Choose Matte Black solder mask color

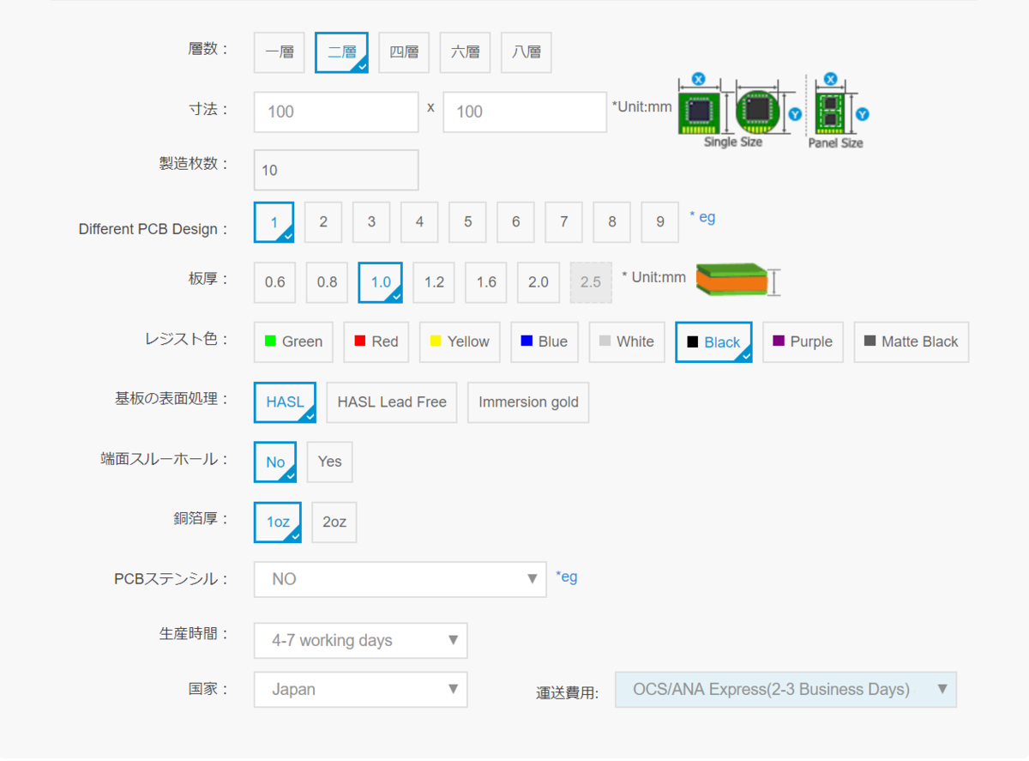tap(912, 341)
